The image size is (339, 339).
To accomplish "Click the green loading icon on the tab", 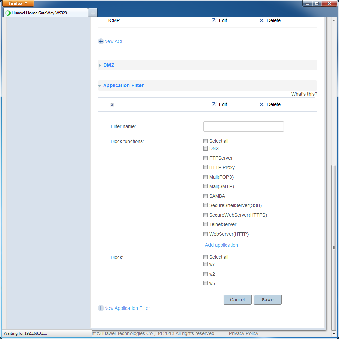I will (x=8, y=13).
